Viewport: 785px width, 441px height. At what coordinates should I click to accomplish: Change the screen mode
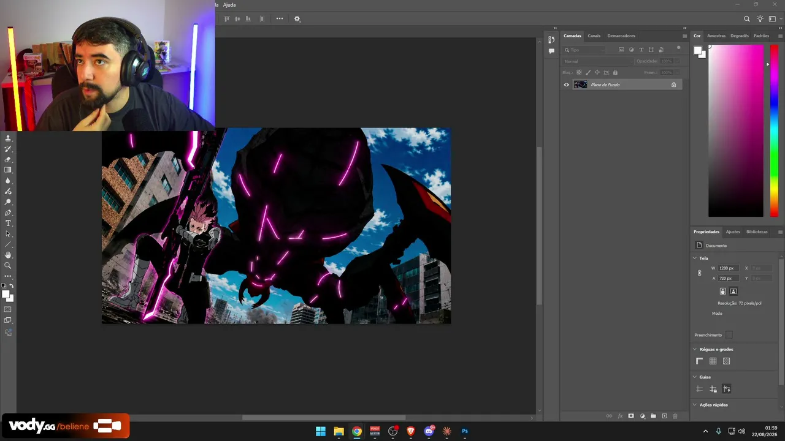[8, 320]
